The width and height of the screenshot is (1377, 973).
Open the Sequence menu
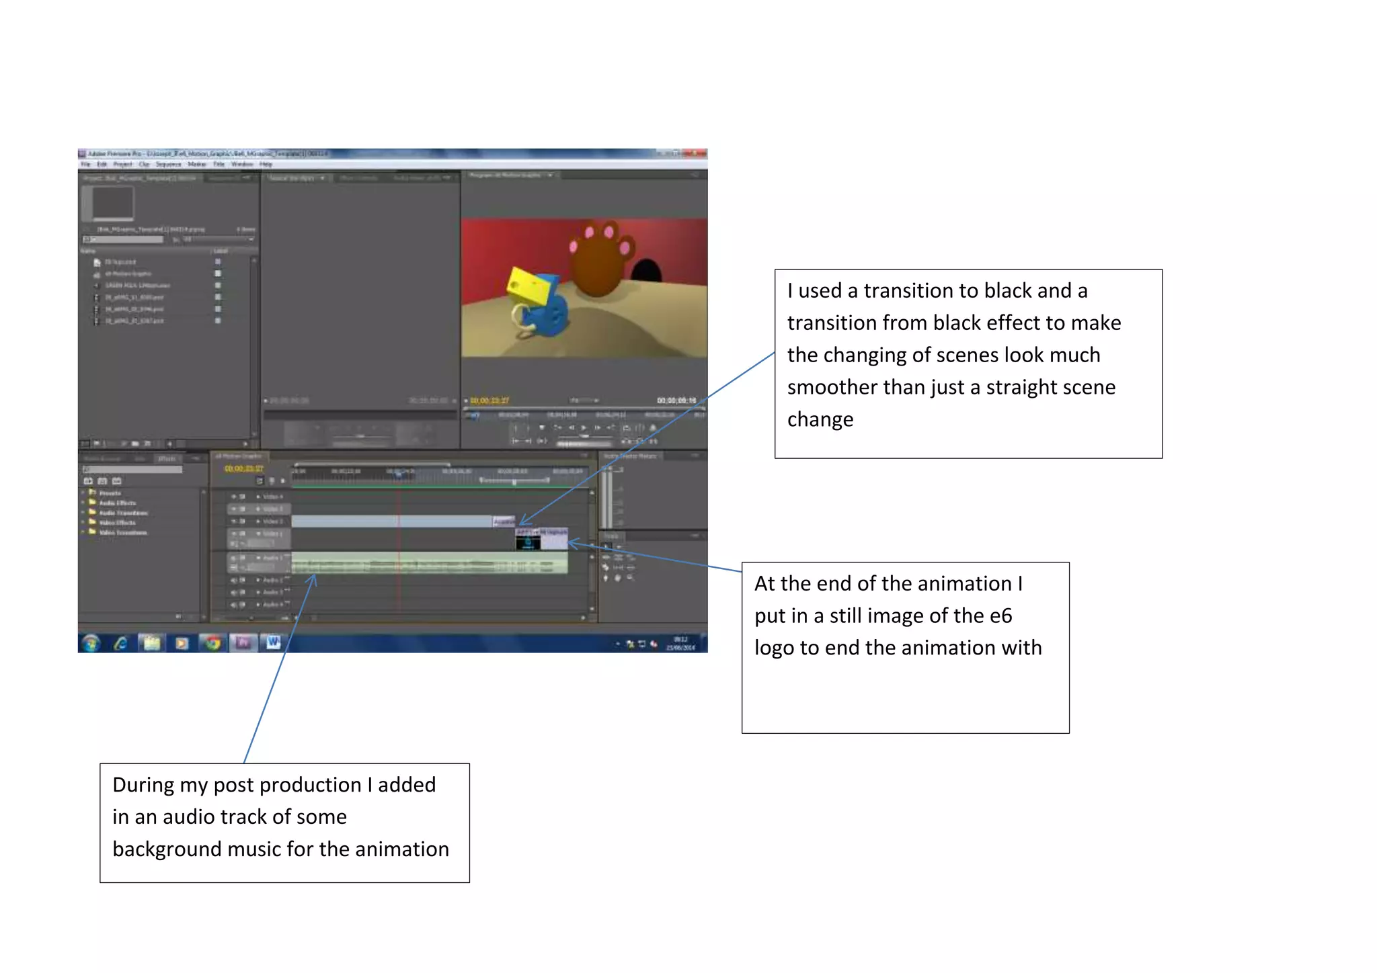(x=168, y=164)
